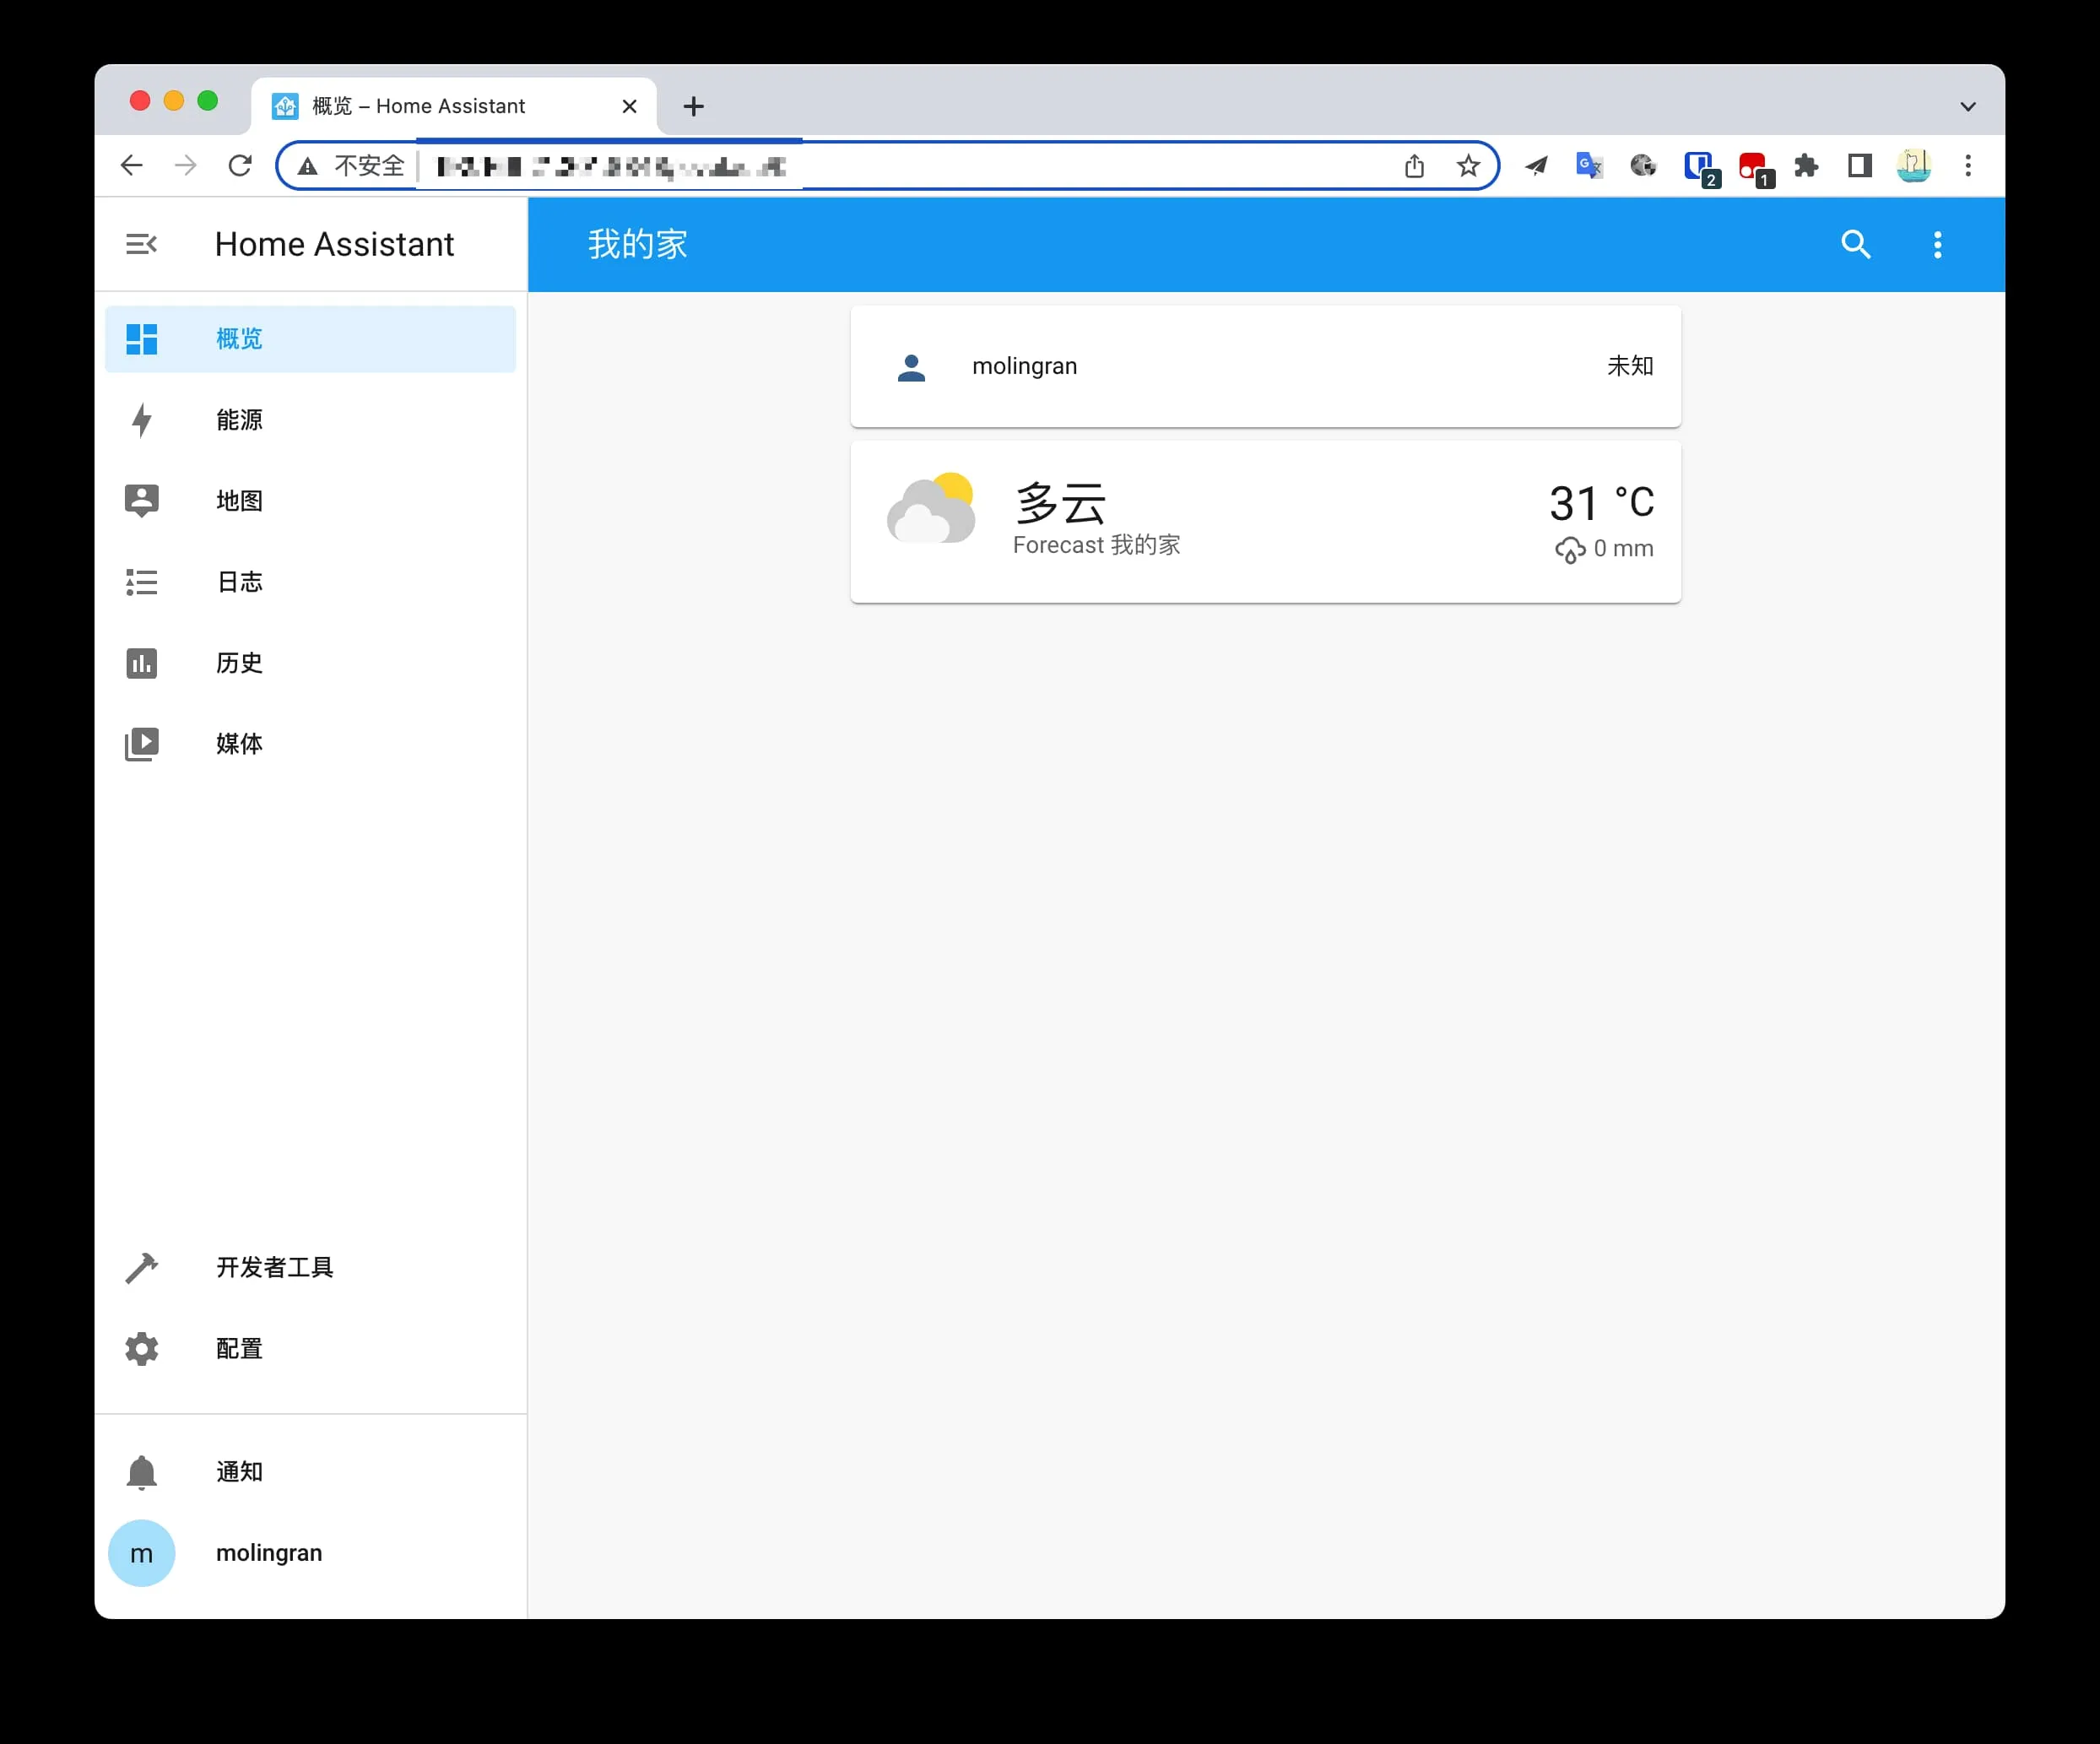Open the 历史 history panel
Viewport: 2100px width, 1744px height.
(x=239, y=663)
